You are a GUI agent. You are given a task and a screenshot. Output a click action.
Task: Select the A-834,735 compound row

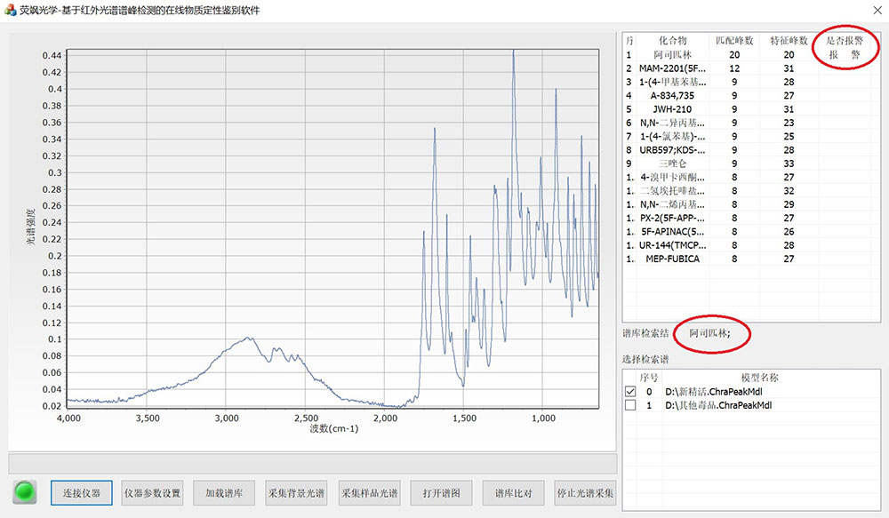click(x=751, y=95)
